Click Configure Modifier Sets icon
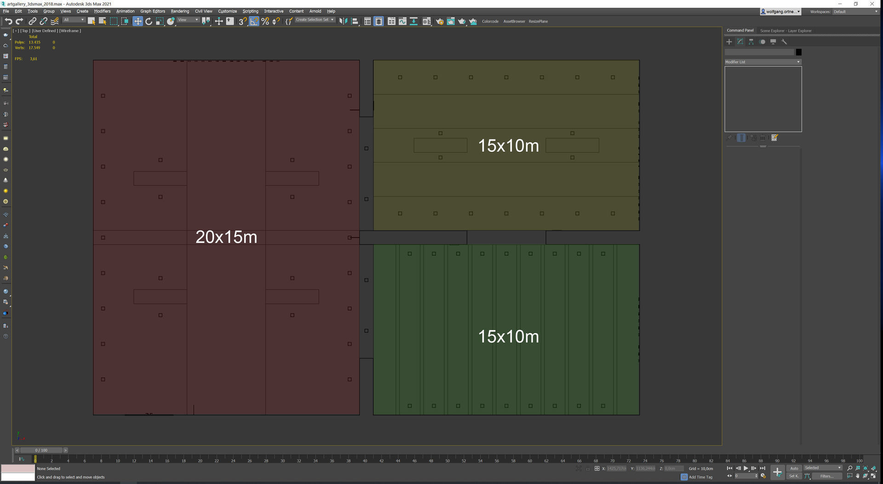 coord(774,138)
